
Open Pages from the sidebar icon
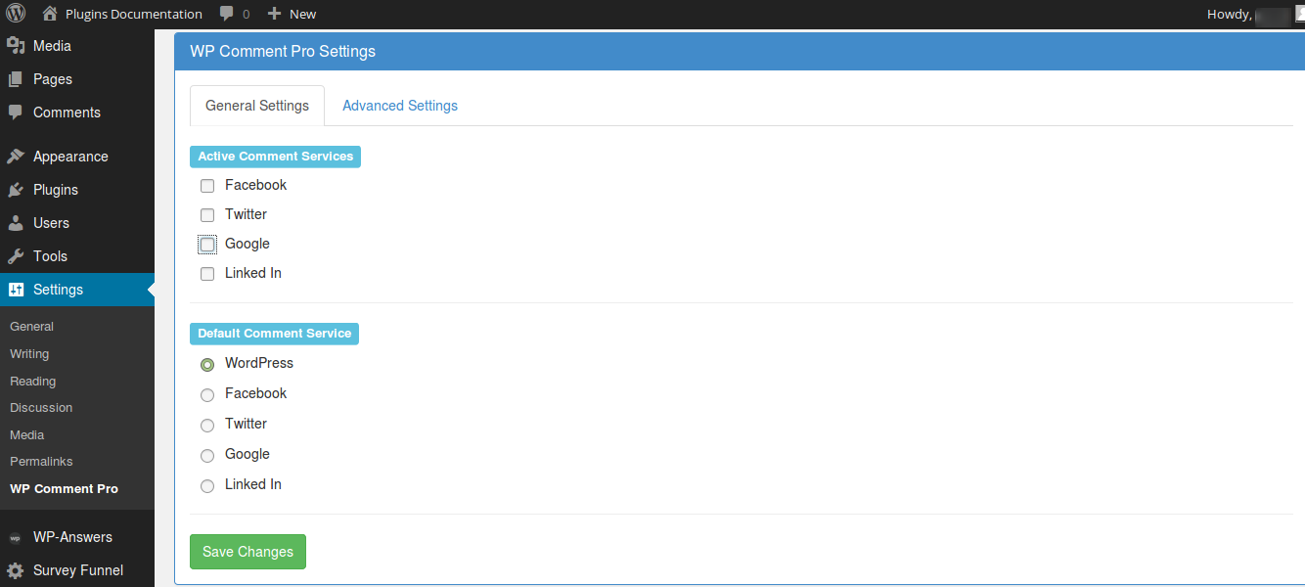16,78
